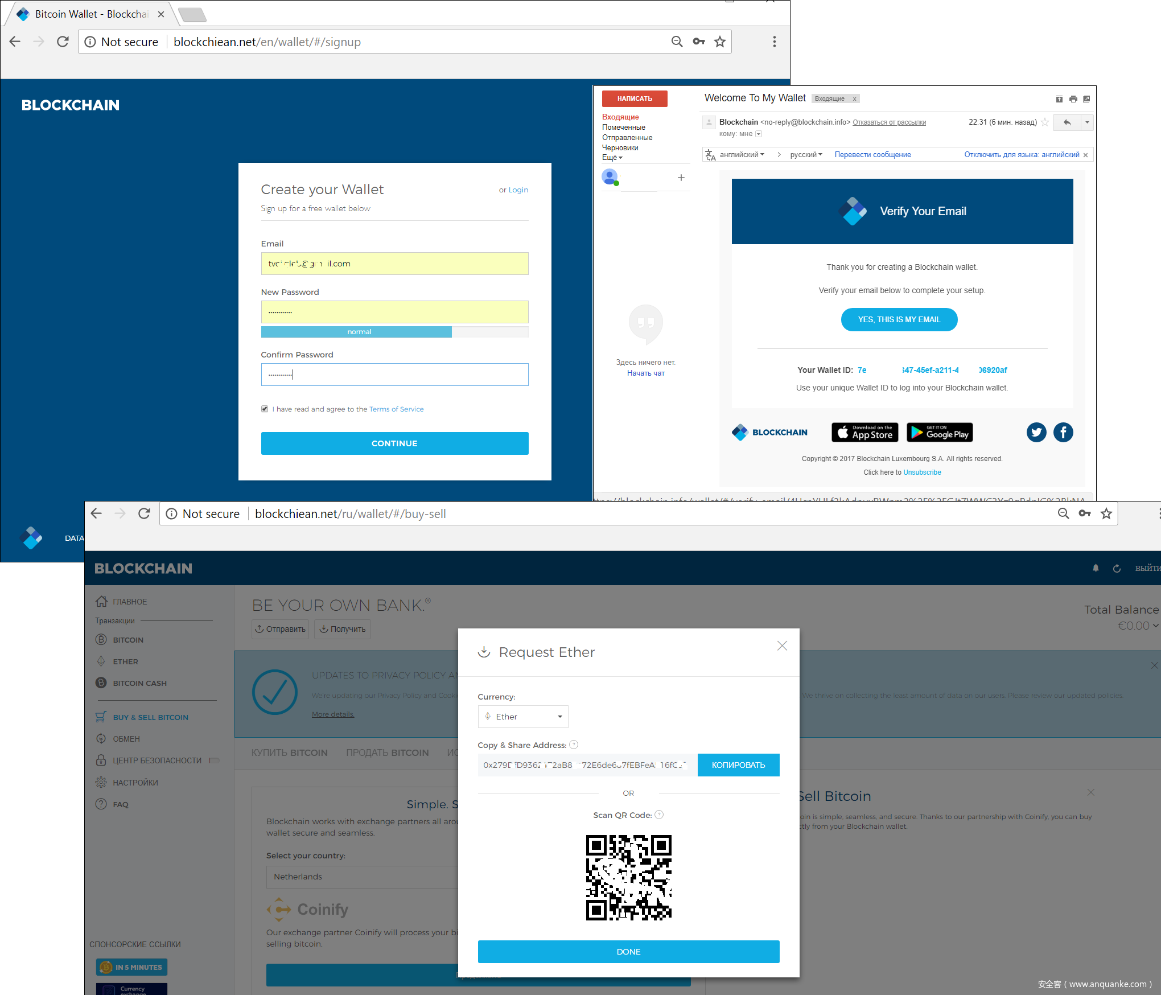Open the Facebook icon in the email footer
The width and height of the screenshot is (1161, 995).
coord(1063,432)
